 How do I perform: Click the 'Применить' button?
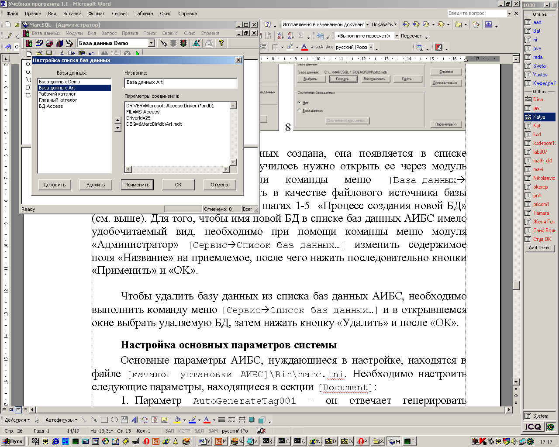tap(137, 185)
